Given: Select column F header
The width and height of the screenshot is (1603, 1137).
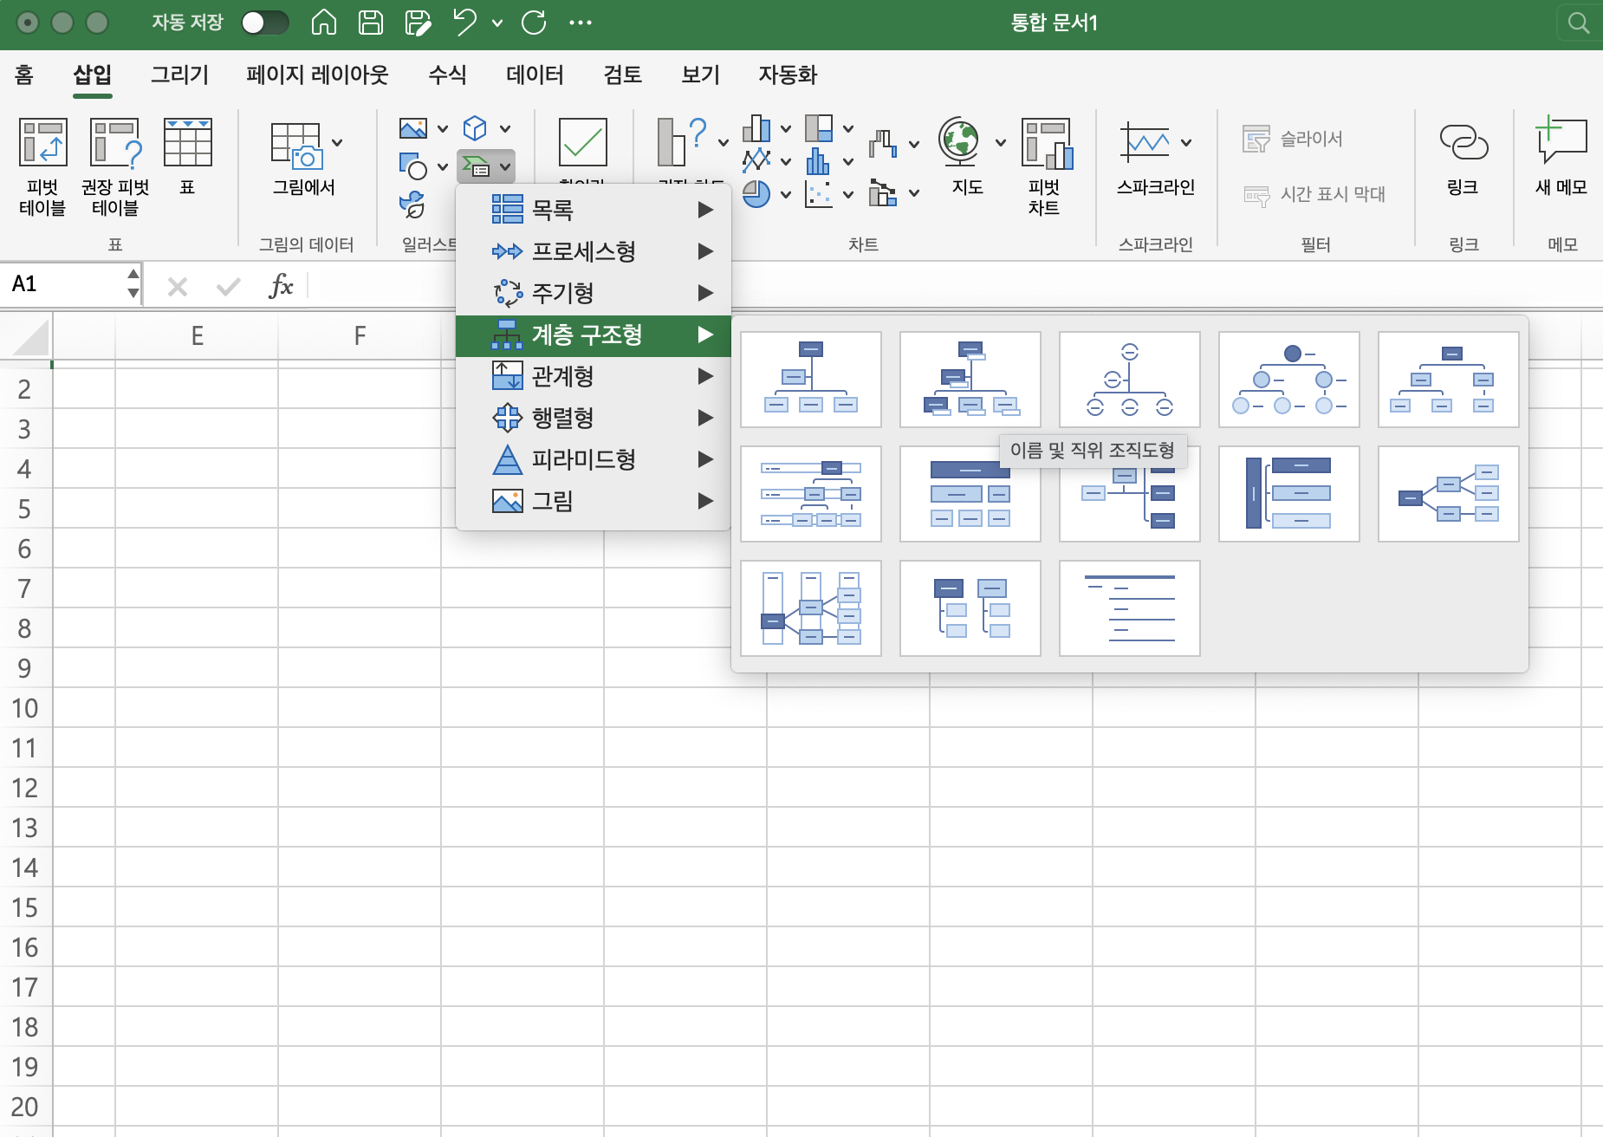Looking at the screenshot, I should click(x=360, y=335).
